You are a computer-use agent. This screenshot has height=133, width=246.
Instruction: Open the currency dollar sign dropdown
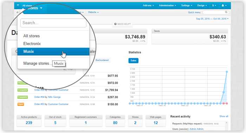pyautogui.click(x=214, y=6)
